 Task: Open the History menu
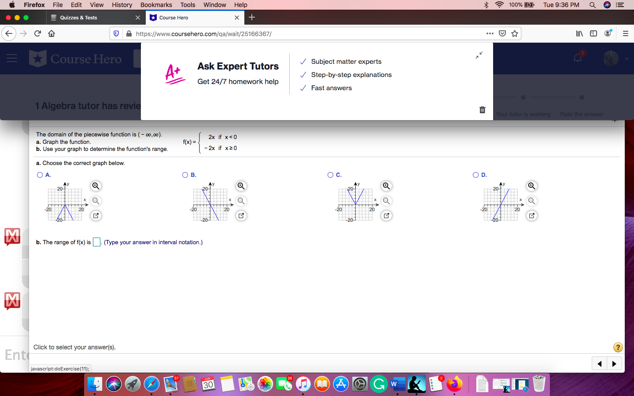coord(122,5)
